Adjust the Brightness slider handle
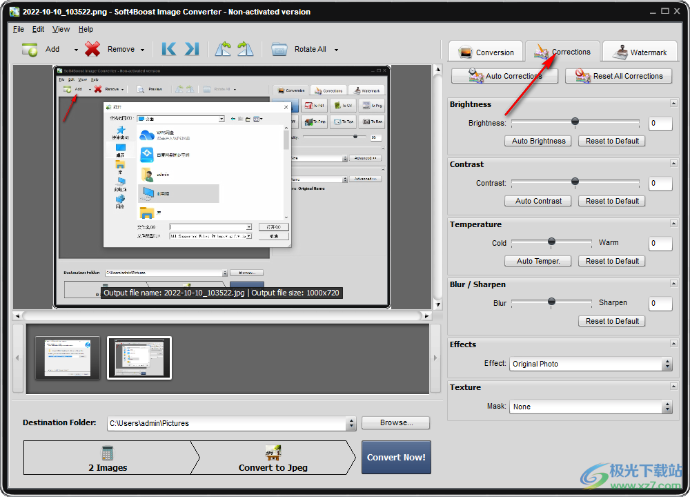Viewport: 690px width, 497px height. (x=575, y=121)
